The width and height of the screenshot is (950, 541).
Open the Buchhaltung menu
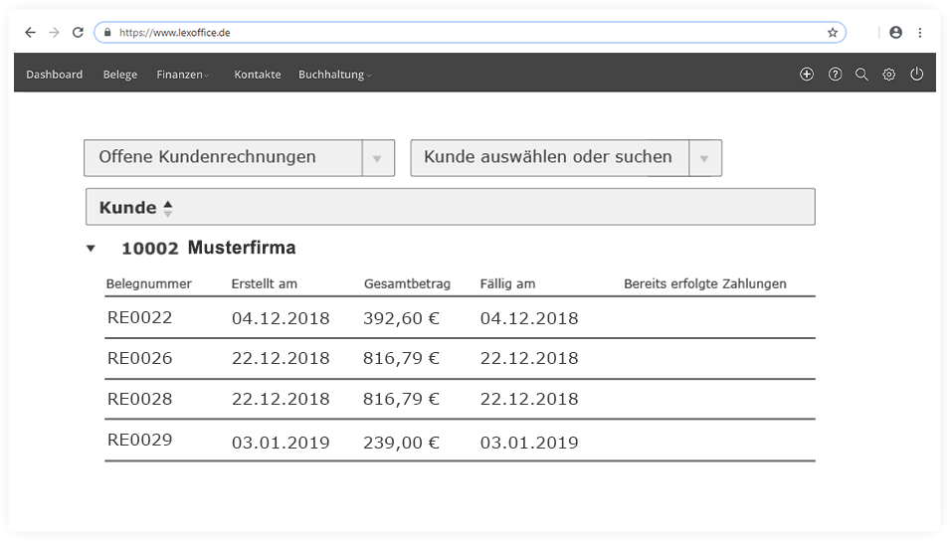334,75
